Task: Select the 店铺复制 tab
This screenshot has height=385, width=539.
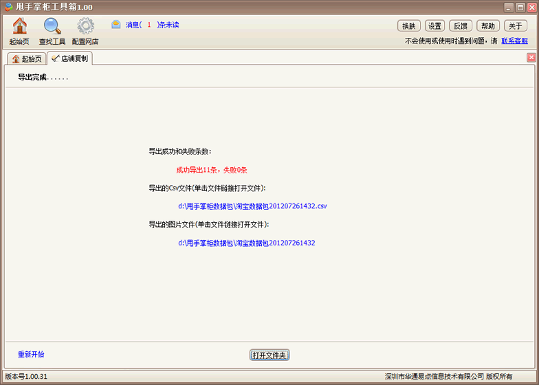Action: pos(70,58)
